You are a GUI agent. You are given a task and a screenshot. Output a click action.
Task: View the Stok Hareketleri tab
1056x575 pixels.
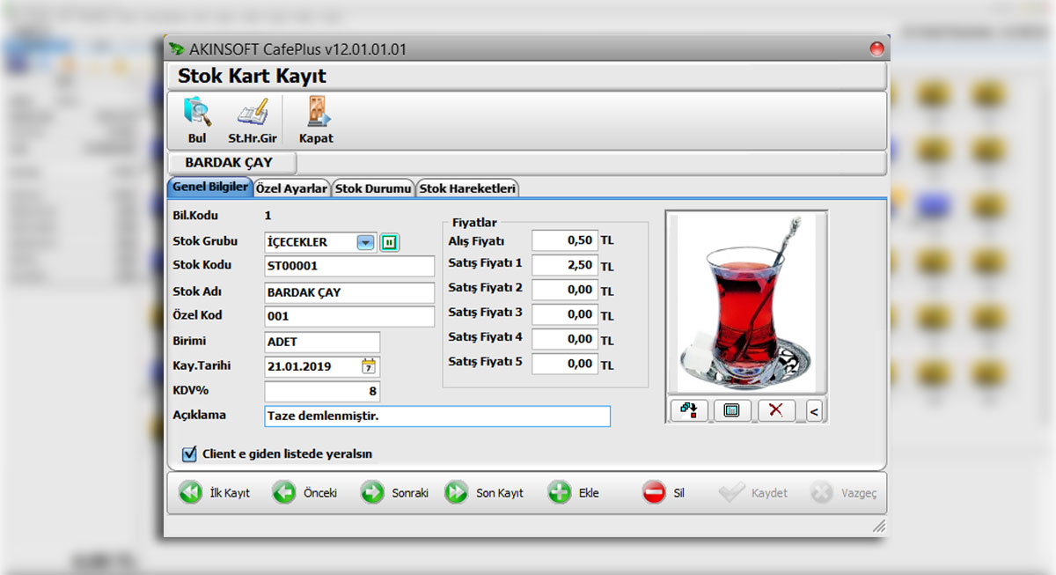coord(467,188)
